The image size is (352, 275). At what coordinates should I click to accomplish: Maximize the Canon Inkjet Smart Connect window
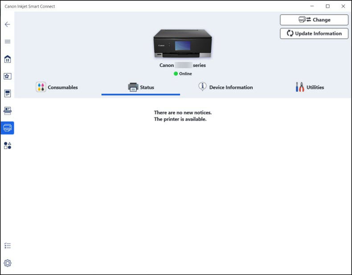(327, 6)
